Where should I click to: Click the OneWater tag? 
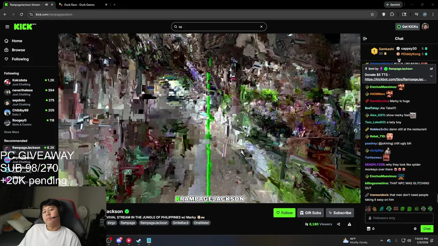pyautogui.click(x=201, y=223)
